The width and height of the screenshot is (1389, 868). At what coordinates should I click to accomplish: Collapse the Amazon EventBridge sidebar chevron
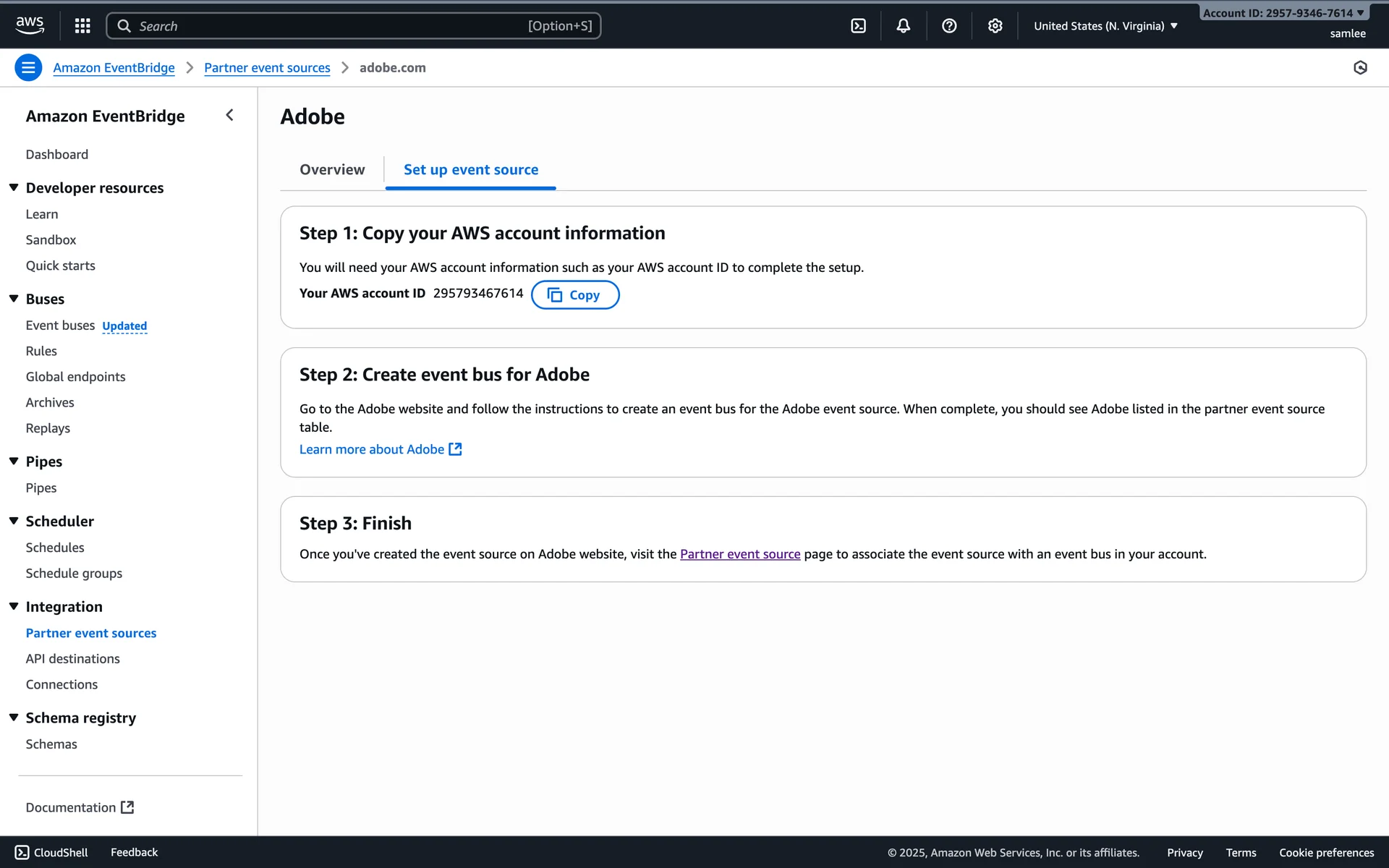coord(230,115)
